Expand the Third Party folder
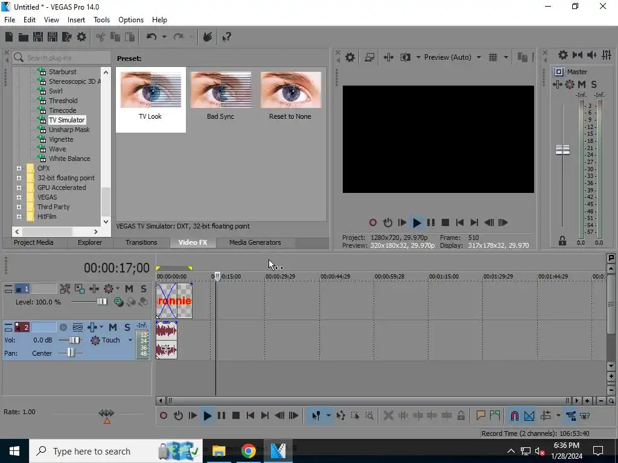Viewport: 618px width, 463px height. tap(19, 207)
